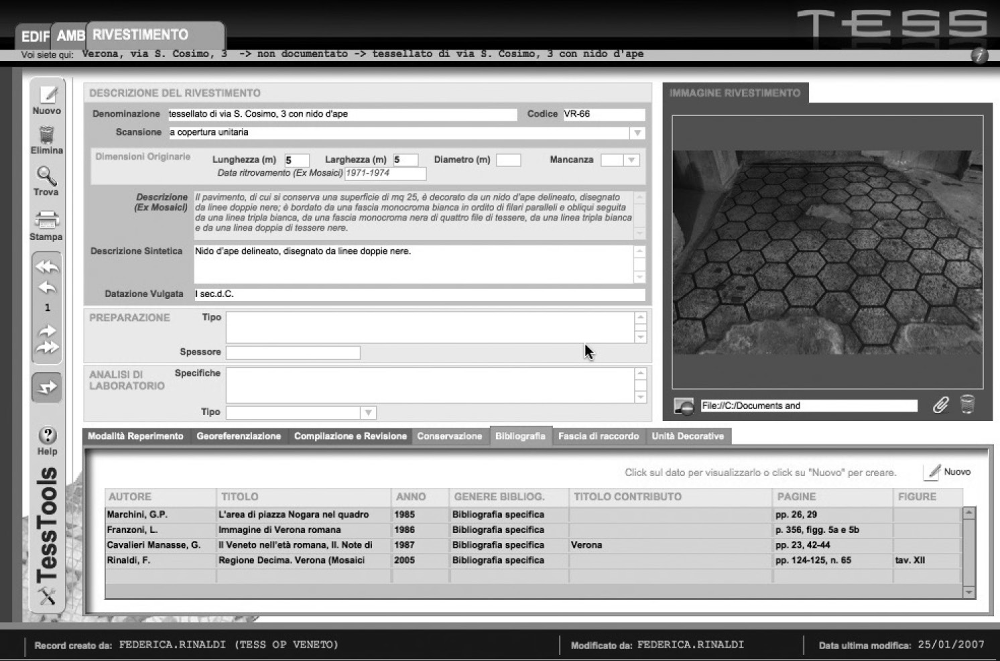This screenshot has width=1000, height=661.
Task: Switch to the AMB tab
Action: [x=70, y=36]
